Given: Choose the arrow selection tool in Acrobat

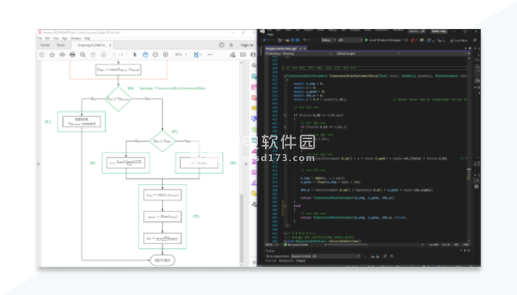Looking at the screenshot, I should tap(135, 55).
